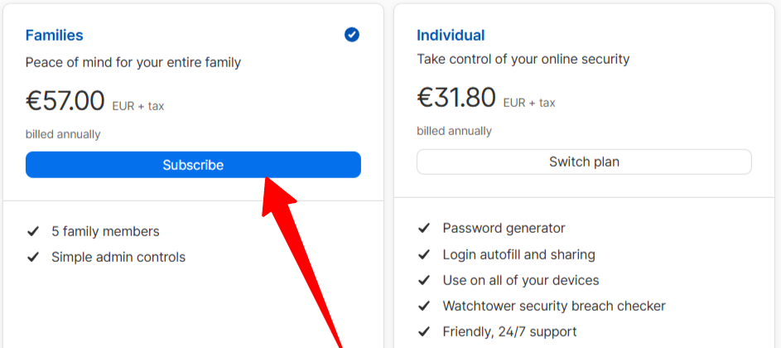Screen dimensions: 781x348
Task: Click the Password generator feature text
Action: pos(504,229)
